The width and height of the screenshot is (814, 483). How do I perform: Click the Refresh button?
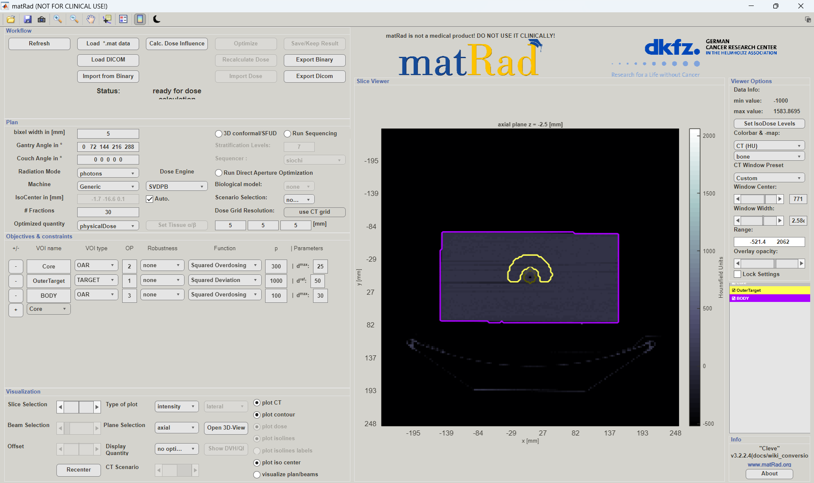click(39, 44)
